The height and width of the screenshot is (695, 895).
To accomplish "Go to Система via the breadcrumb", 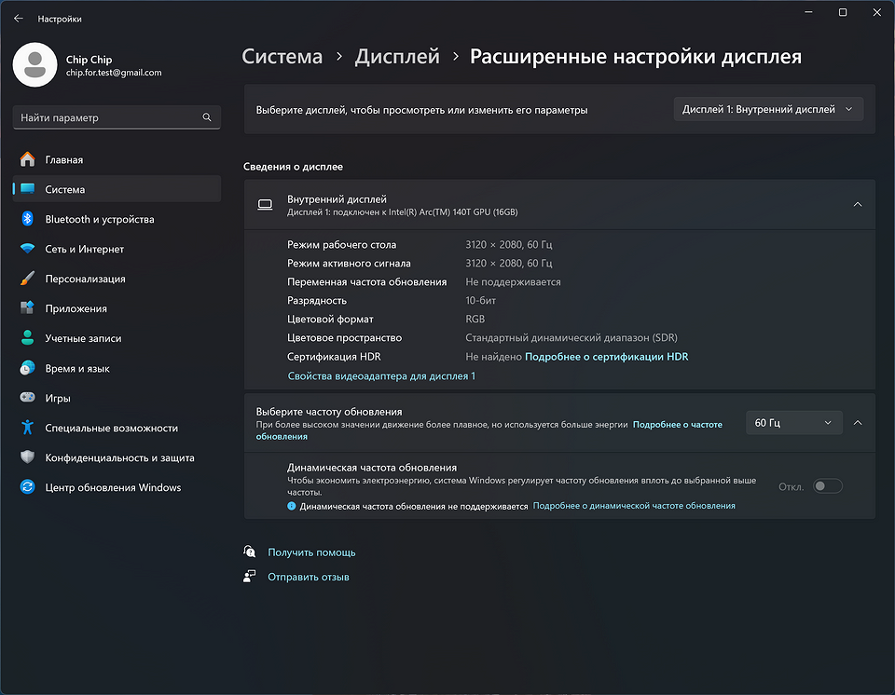I will pyautogui.click(x=282, y=56).
